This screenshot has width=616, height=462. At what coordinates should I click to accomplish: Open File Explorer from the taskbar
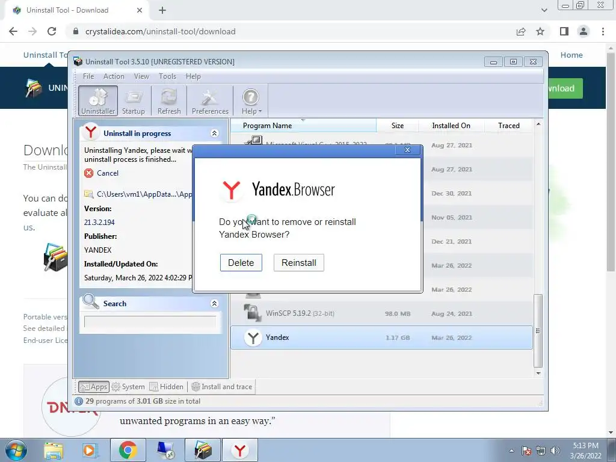pyautogui.click(x=54, y=451)
